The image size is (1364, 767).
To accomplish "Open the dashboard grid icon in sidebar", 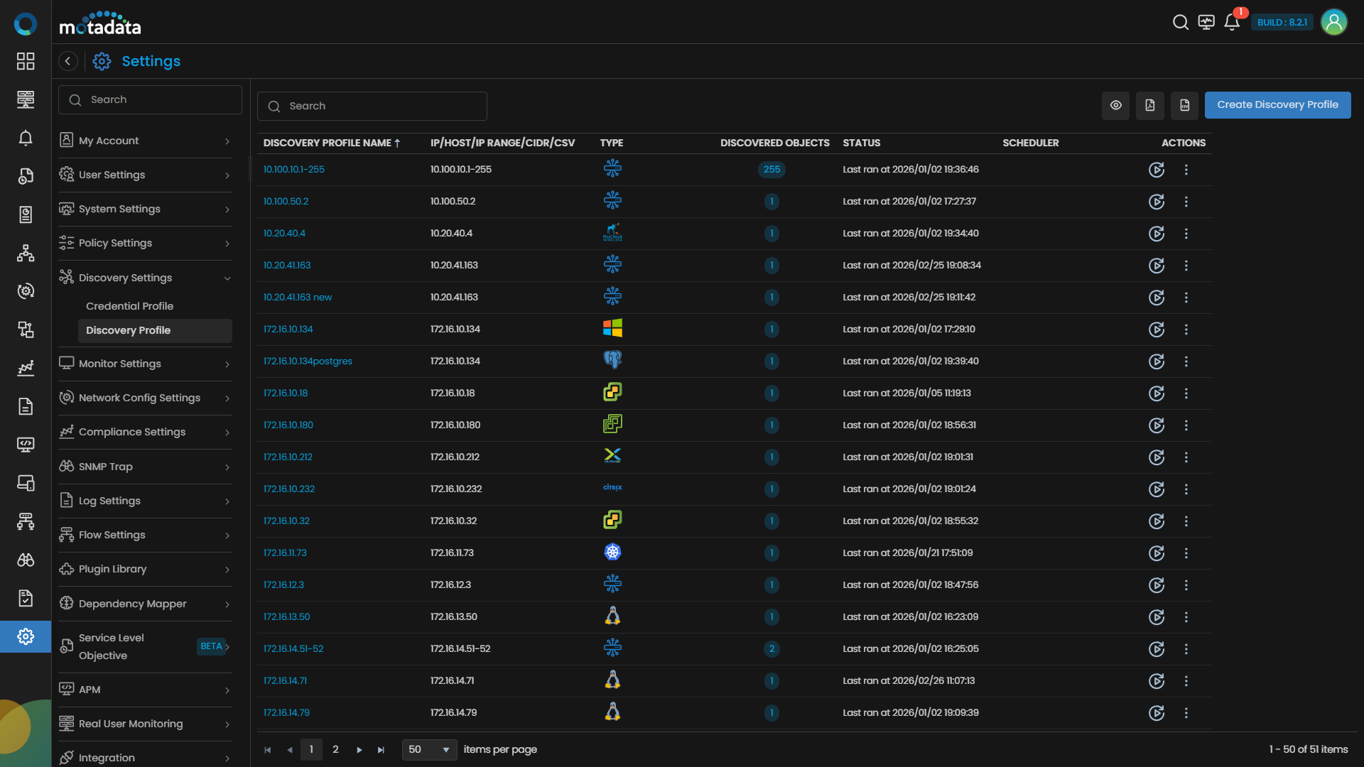I will point(26,61).
